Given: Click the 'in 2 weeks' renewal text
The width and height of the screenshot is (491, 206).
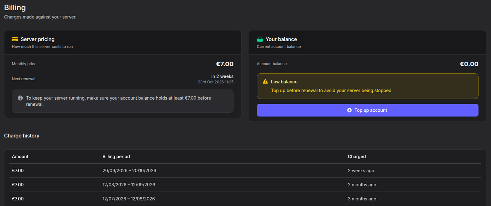Looking at the screenshot, I should pos(222,76).
